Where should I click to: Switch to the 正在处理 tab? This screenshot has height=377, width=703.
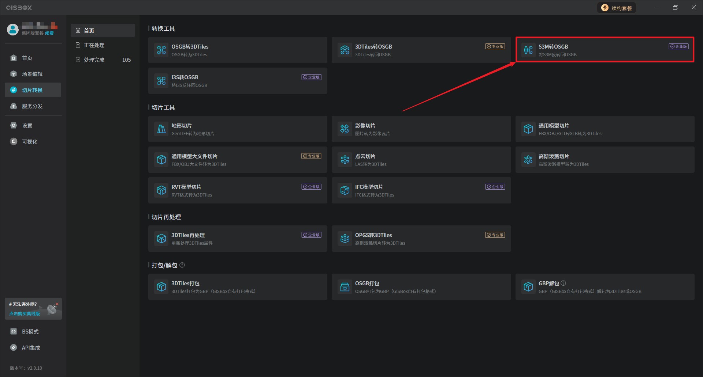point(94,45)
